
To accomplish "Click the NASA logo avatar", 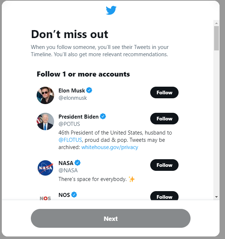I will click(x=45, y=168).
